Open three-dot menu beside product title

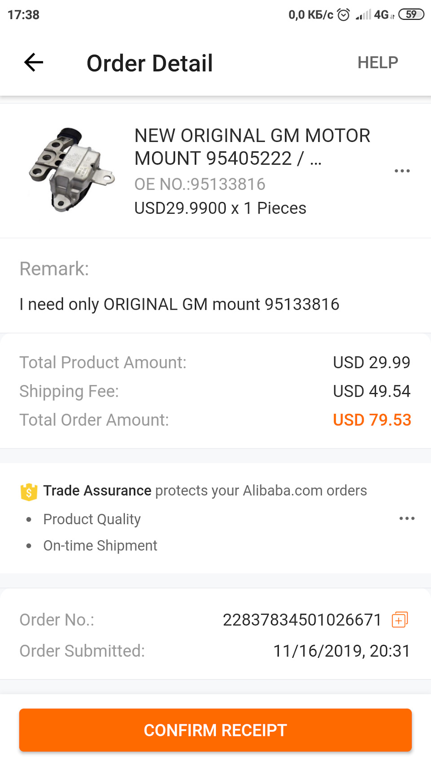click(x=402, y=171)
